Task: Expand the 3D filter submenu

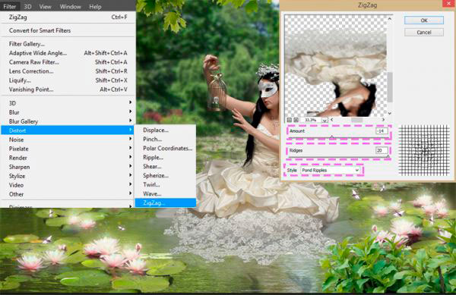Action: 67,103
